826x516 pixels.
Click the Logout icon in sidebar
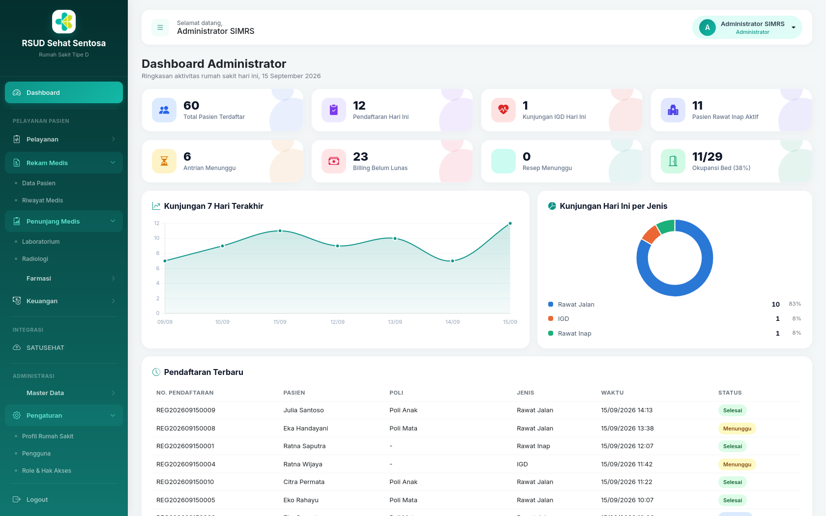(x=17, y=499)
